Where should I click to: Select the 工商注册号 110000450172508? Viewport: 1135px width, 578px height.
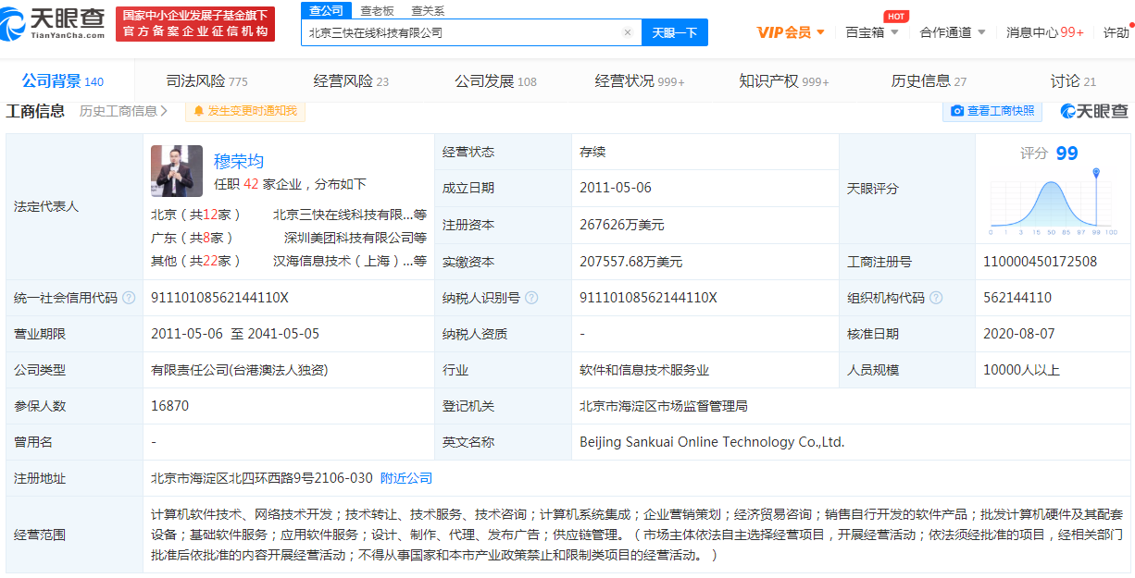(x=1040, y=262)
